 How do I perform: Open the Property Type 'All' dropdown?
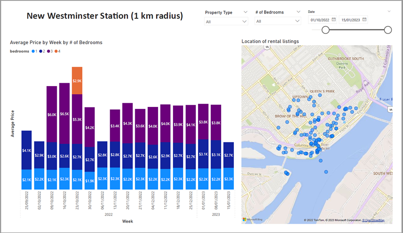point(226,21)
